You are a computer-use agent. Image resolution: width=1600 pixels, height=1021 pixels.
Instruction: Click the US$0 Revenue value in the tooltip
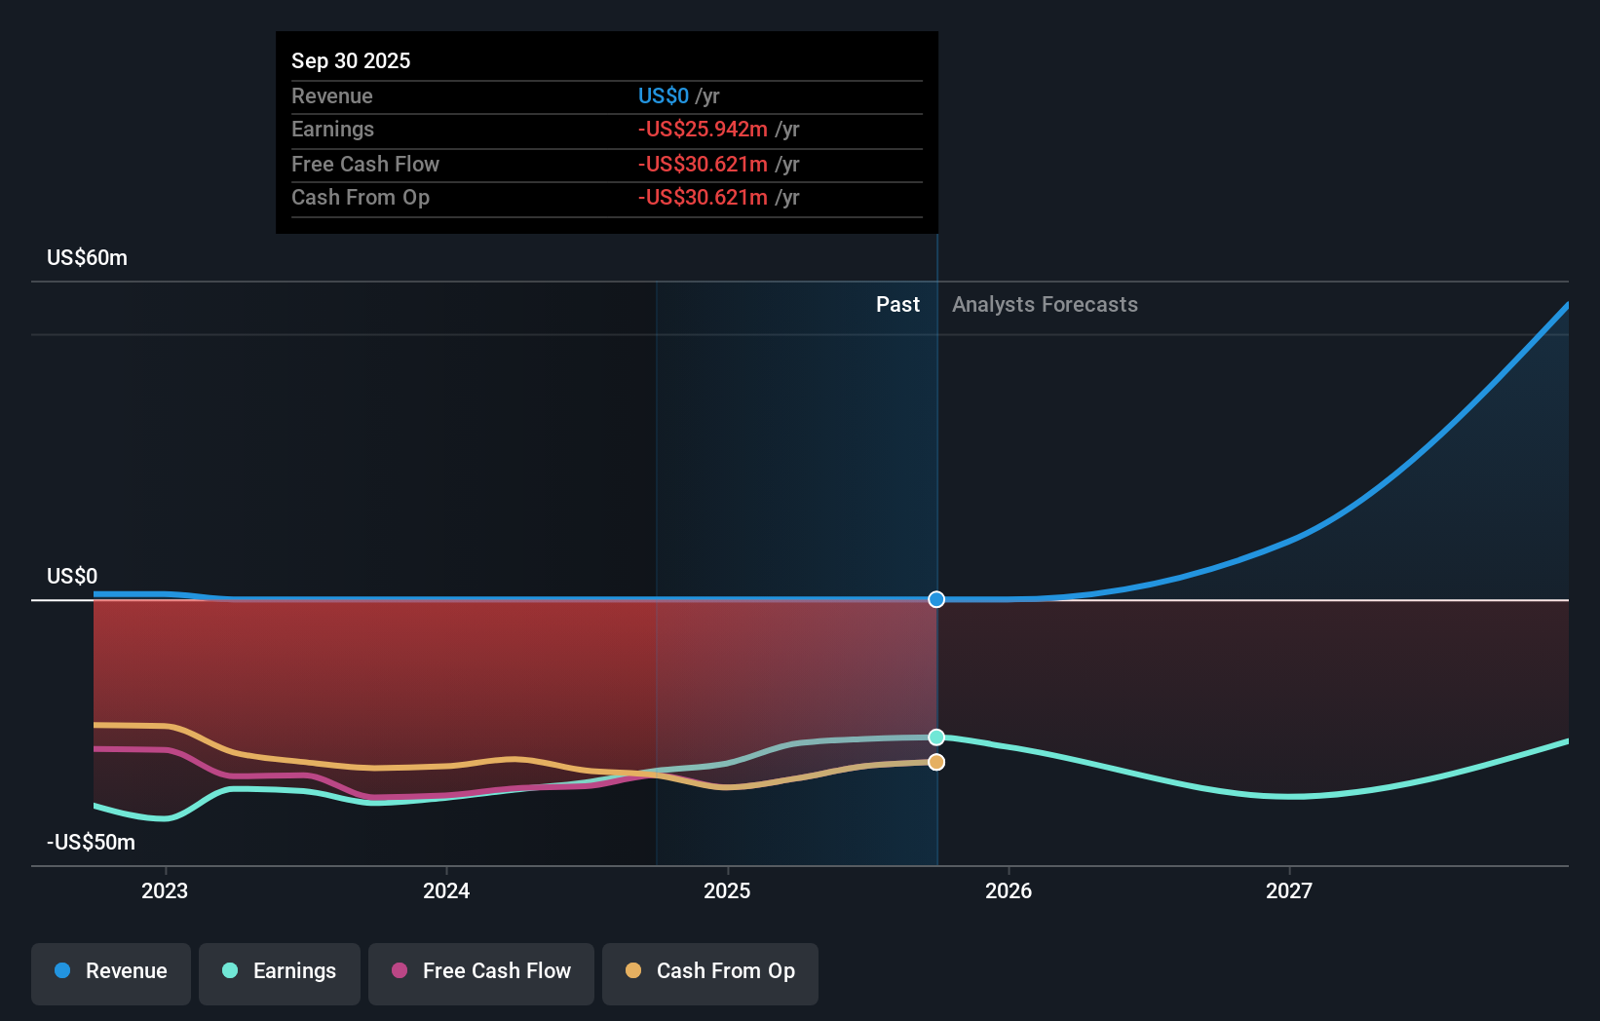tap(664, 95)
